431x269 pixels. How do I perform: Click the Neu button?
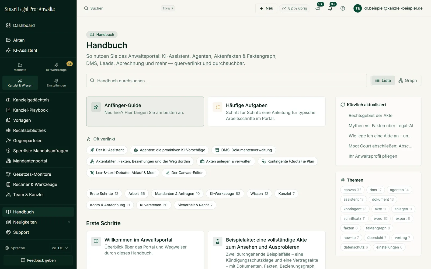[266, 8]
